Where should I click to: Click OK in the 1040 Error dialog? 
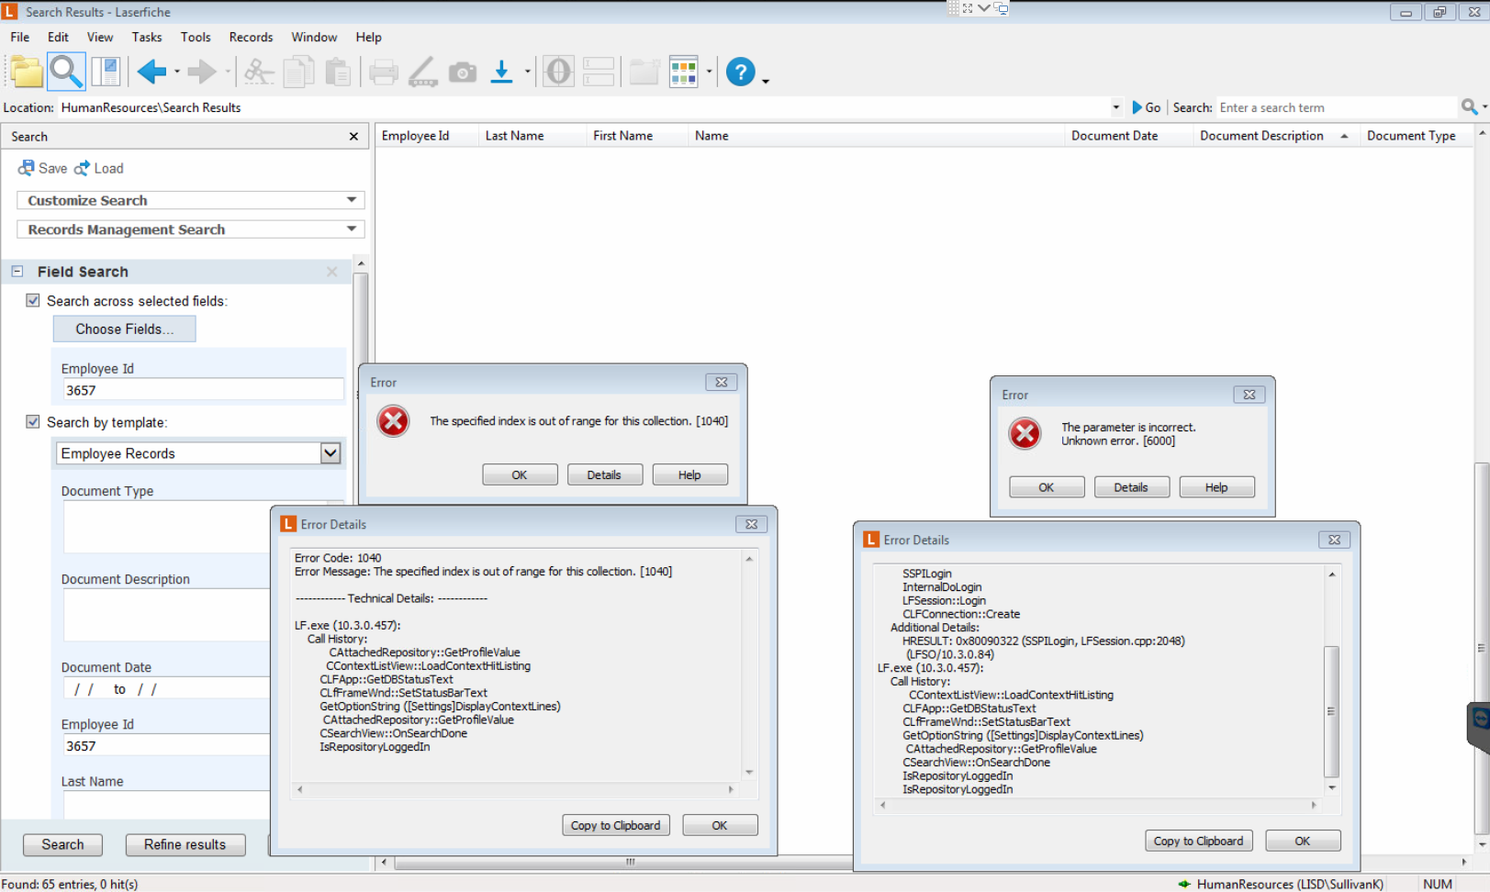click(520, 474)
